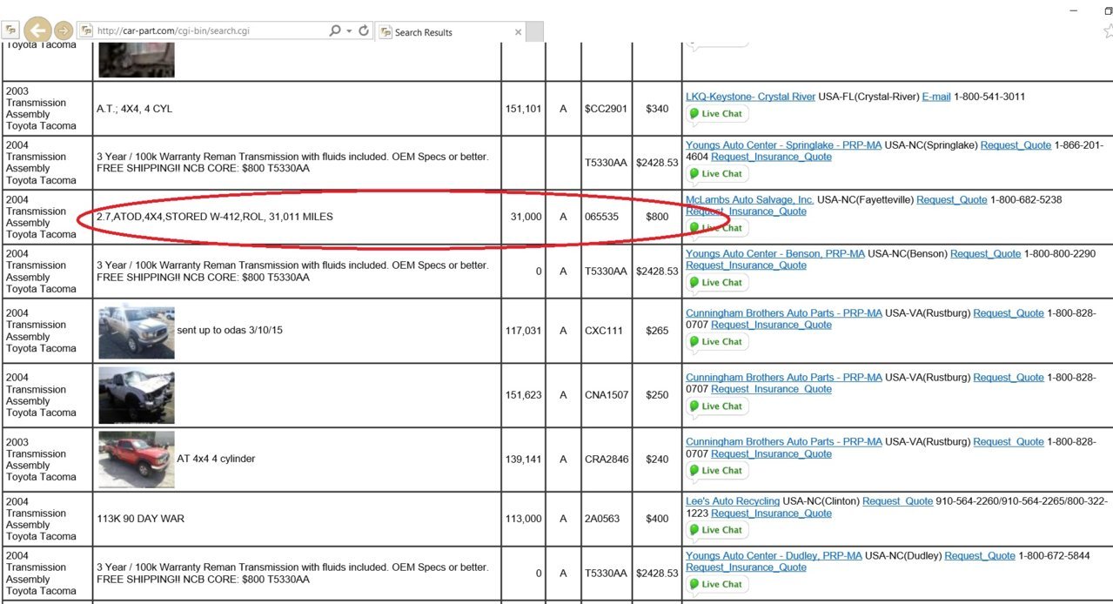Viewport: 1113px width, 604px height.
Task: Open the address bar dropdown arrow
Action: coord(349,30)
